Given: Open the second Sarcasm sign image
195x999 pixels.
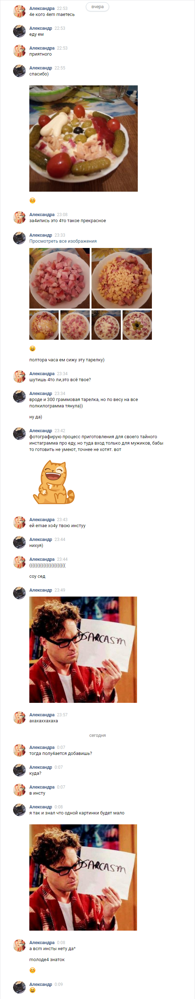Looking at the screenshot, I should pos(83,877).
